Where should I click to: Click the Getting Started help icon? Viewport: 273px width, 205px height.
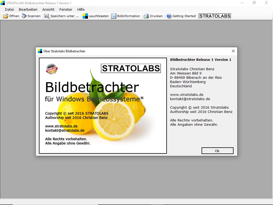169,16
